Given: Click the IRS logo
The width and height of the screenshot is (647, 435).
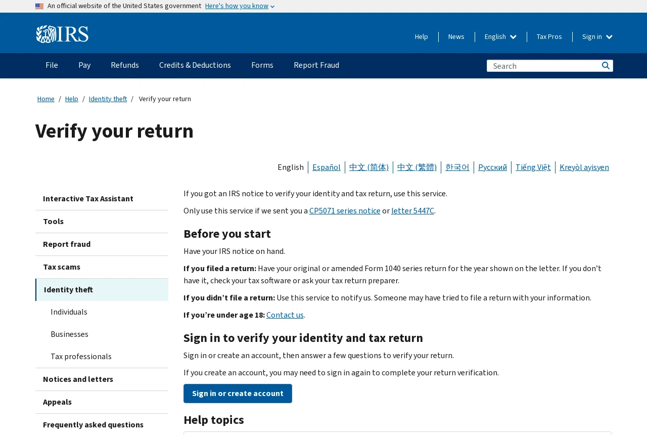Looking at the screenshot, I should point(62,34).
